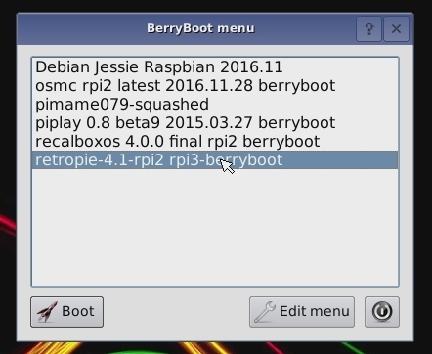432x354 pixels.
Task: Pick recalboxos 4.0.0 final rpi2 entry
Action: pos(215,142)
